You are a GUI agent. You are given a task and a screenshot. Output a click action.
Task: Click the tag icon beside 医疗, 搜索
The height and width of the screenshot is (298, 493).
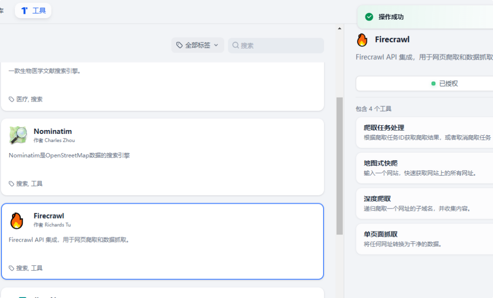(12, 99)
